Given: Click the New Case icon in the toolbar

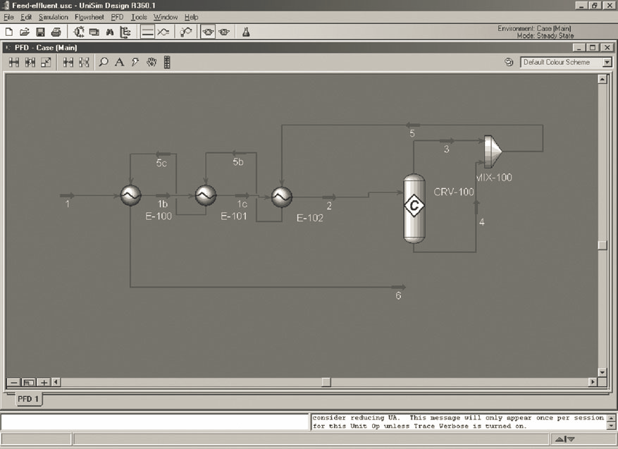Looking at the screenshot, I should tap(8, 32).
